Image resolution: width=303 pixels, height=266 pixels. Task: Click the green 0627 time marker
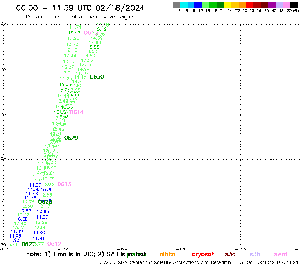click(x=28, y=245)
